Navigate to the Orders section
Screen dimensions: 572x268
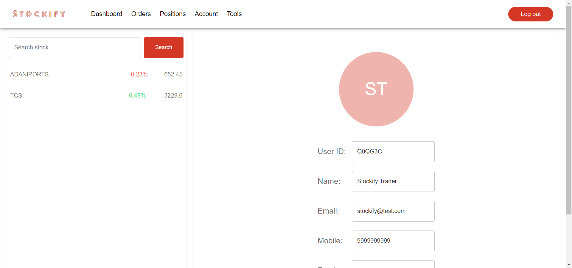pyautogui.click(x=141, y=14)
